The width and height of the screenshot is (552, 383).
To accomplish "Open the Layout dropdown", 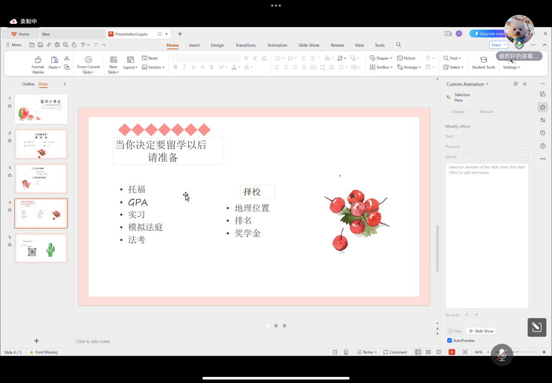I will click(130, 67).
